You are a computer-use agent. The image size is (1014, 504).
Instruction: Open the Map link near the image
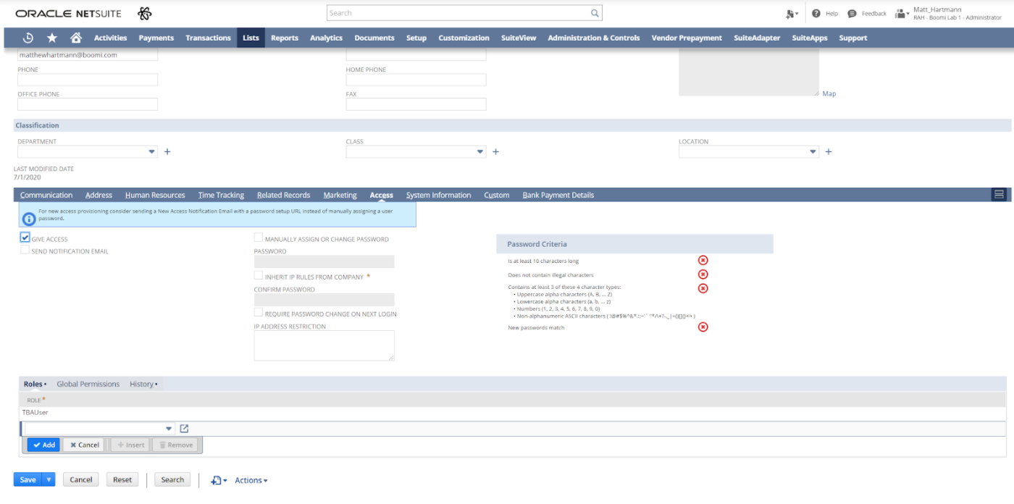click(x=829, y=93)
